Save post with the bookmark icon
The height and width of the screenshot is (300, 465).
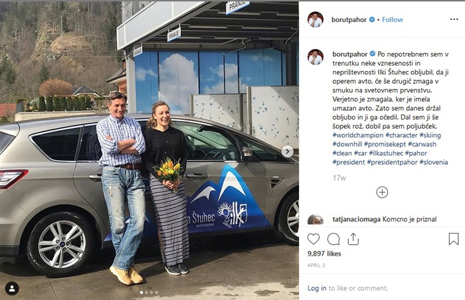point(454,239)
